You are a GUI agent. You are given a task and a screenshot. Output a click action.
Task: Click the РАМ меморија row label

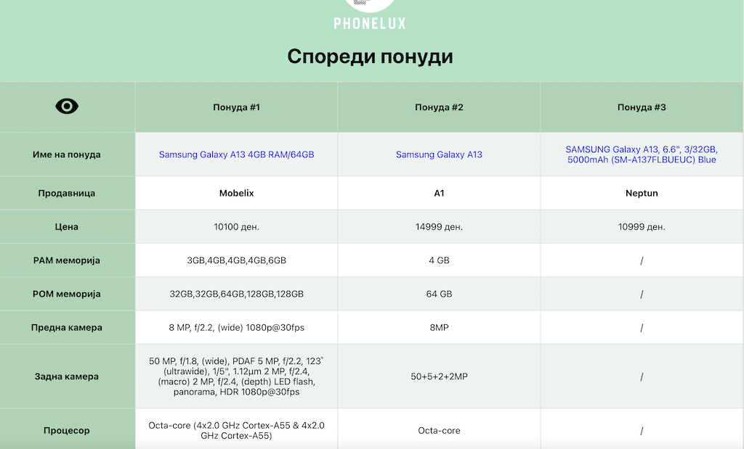pyautogui.click(x=67, y=260)
